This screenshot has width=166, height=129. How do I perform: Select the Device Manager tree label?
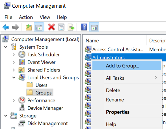(45, 108)
